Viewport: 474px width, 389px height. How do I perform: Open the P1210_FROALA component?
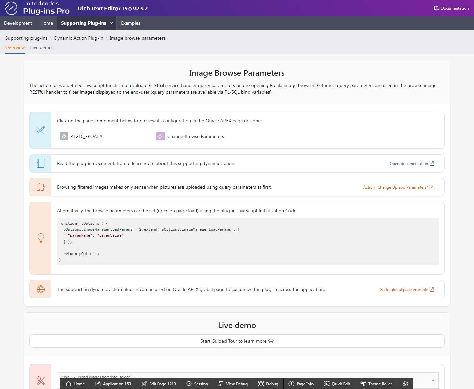tap(86, 136)
